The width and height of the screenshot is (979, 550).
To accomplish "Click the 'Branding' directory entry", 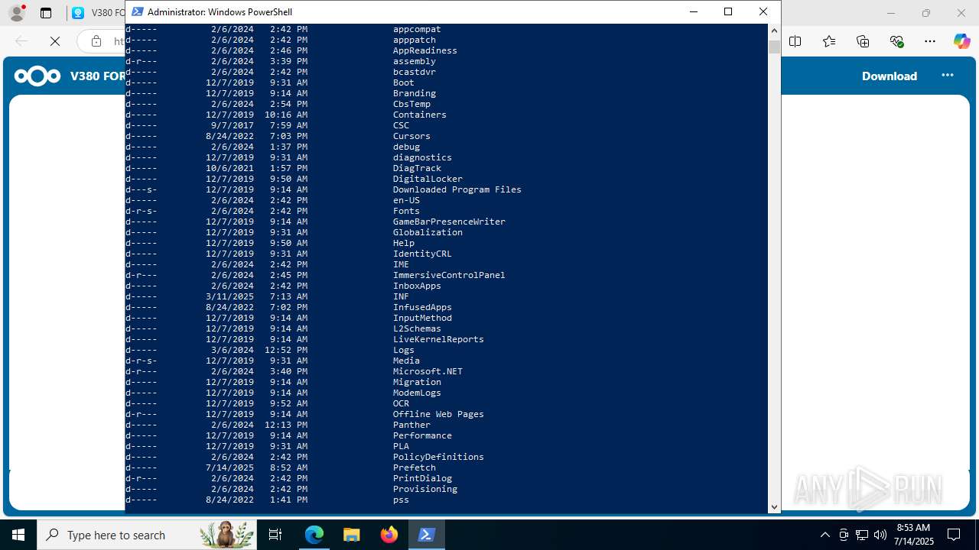I will (414, 93).
